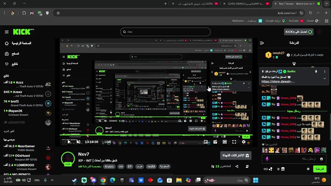Open the clip creation icon in player
Image resolution: width=331 pixels, height=186 pixels.
tap(215, 142)
